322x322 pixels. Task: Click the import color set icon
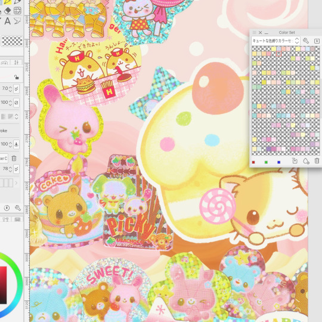pos(317,41)
